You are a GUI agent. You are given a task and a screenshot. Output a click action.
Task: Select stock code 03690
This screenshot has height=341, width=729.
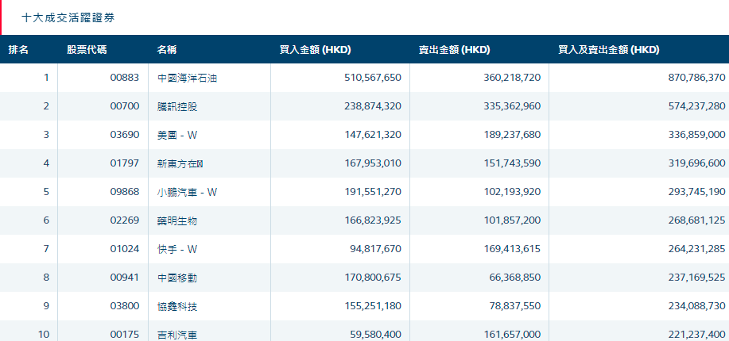(x=125, y=135)
